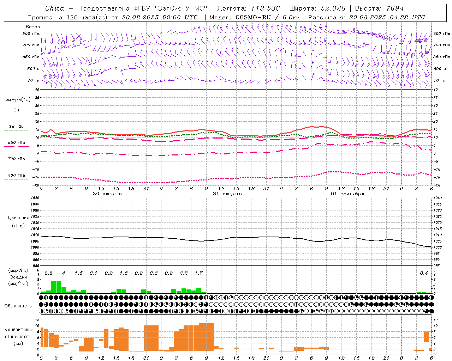Select the 0.2 precipitation total

click(x=108, y=273)
